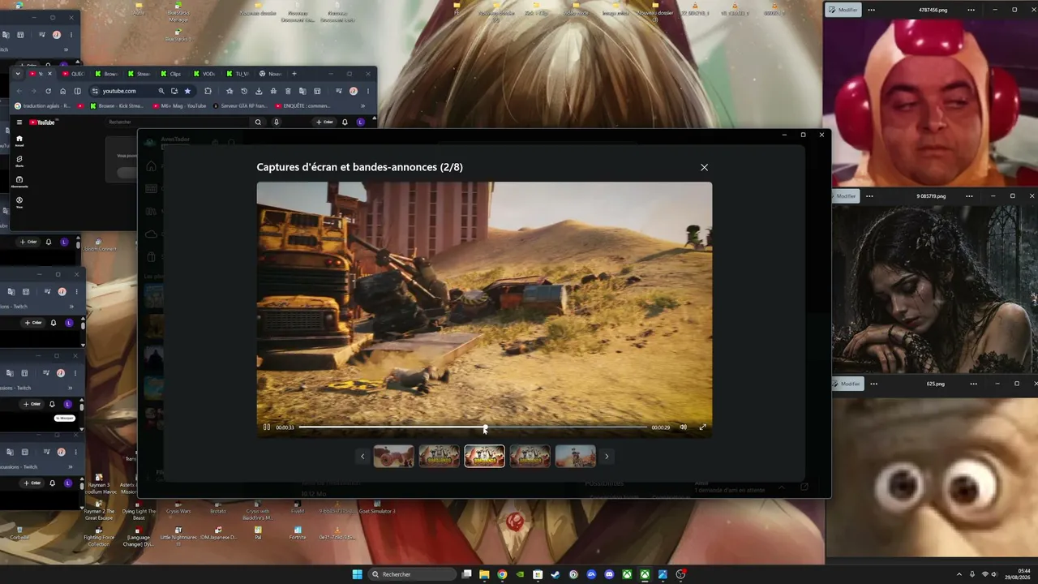This screenshot has width=1038, height=584.
Task: Switch to the Kick Brows tab
Action: coord(106,74)
